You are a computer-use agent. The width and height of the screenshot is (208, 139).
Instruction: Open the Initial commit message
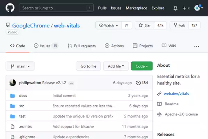(64, 96)
